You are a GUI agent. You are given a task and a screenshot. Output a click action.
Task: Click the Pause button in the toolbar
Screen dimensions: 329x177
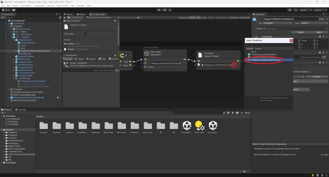pyautogui.click(x=164, y=10)
